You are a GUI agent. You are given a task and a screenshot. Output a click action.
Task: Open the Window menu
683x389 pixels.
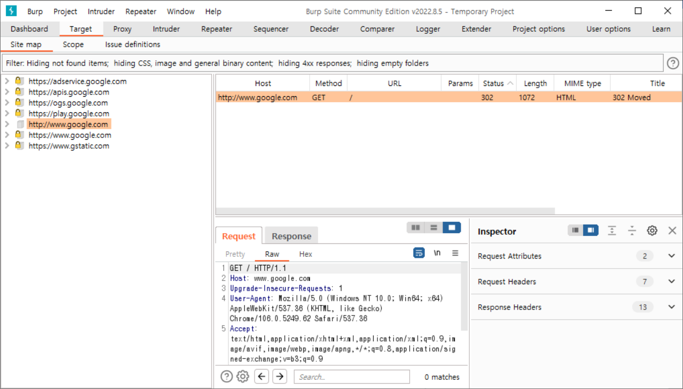click(x=180, y=11)
